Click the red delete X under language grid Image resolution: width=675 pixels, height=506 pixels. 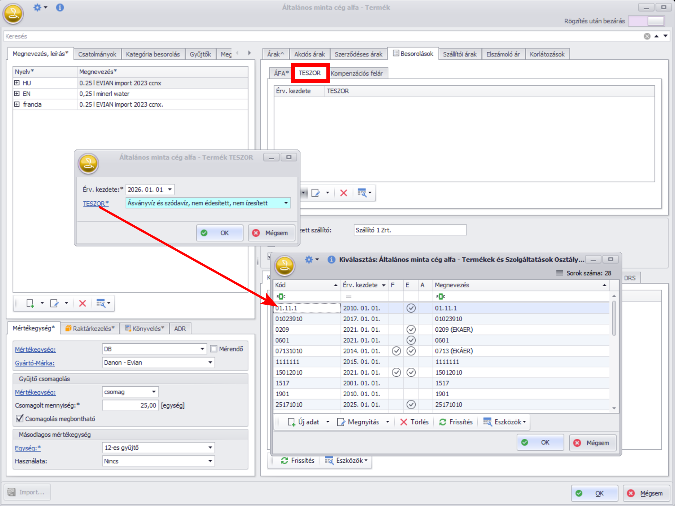pos(82,304)
